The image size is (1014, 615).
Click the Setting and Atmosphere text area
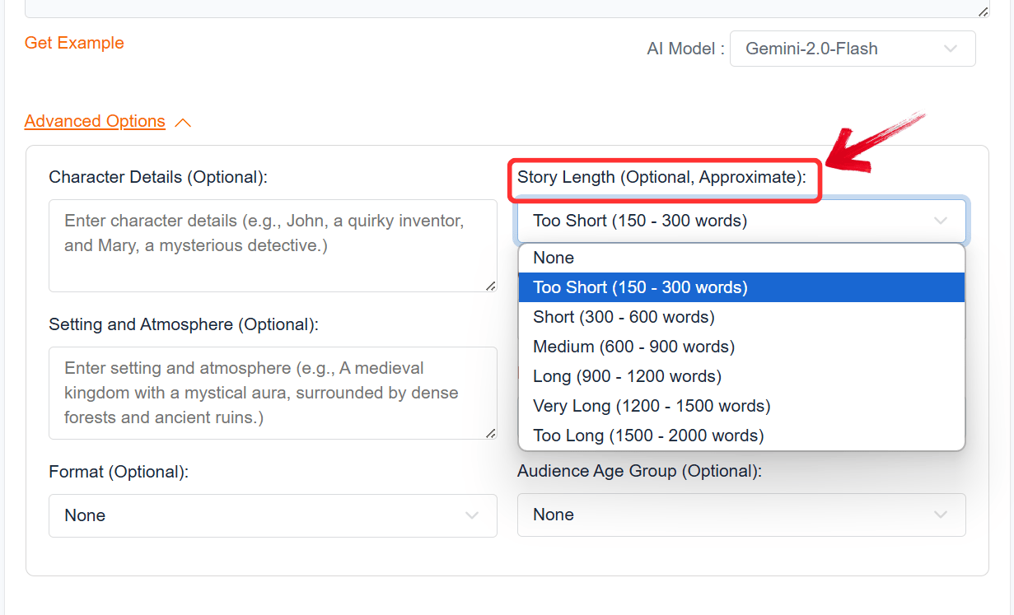(273, 393)
